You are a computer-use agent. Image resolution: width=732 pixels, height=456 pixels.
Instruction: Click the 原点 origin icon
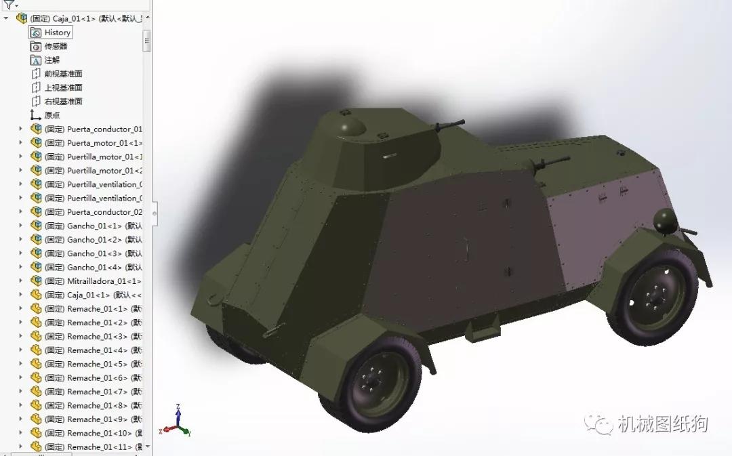[35, 115]
